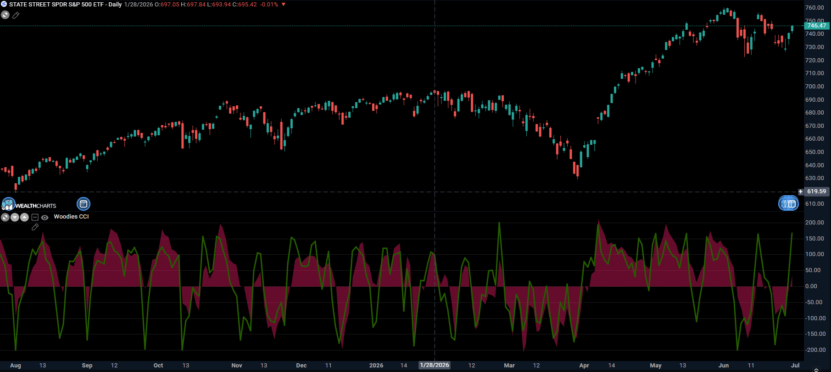Toggle Woodies CCI visibility eye icon

coord(45,218)
